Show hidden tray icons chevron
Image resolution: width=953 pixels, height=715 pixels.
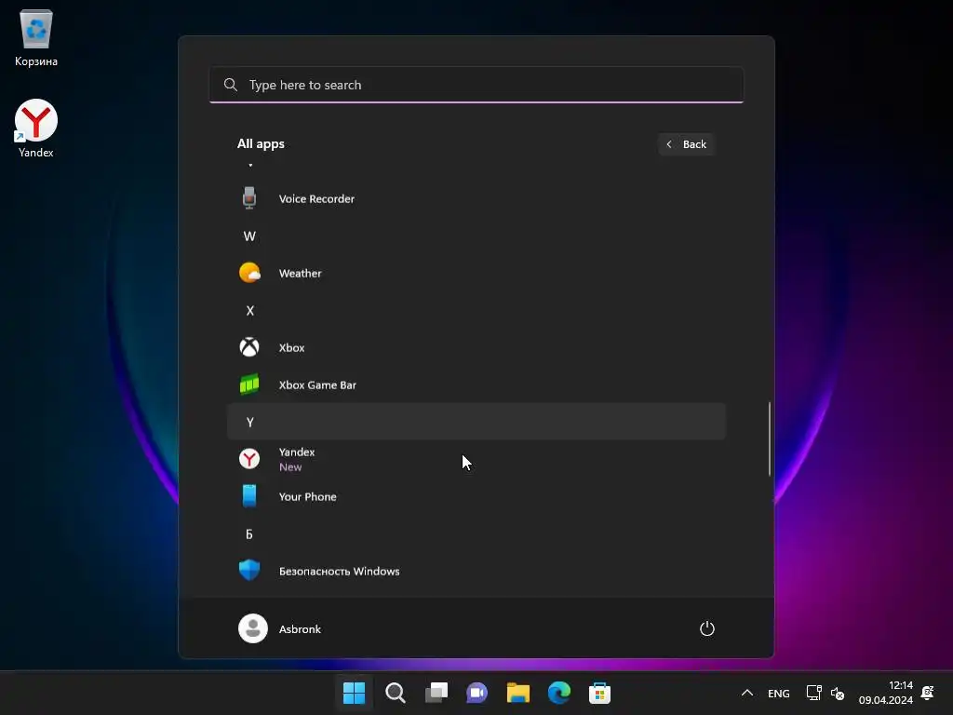pyautogui.click(x=747, y=693)
